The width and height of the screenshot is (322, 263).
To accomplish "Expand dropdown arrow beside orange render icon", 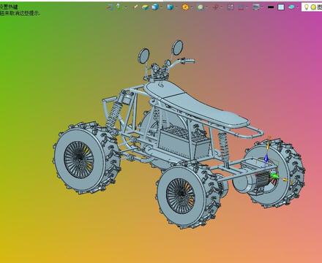I will click(x=192, y=7).
